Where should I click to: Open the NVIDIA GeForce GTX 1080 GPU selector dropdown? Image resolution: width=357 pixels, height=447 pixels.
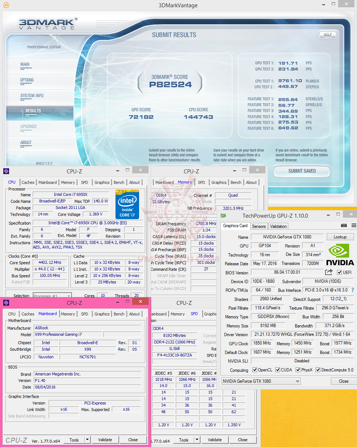coord(261,381)
